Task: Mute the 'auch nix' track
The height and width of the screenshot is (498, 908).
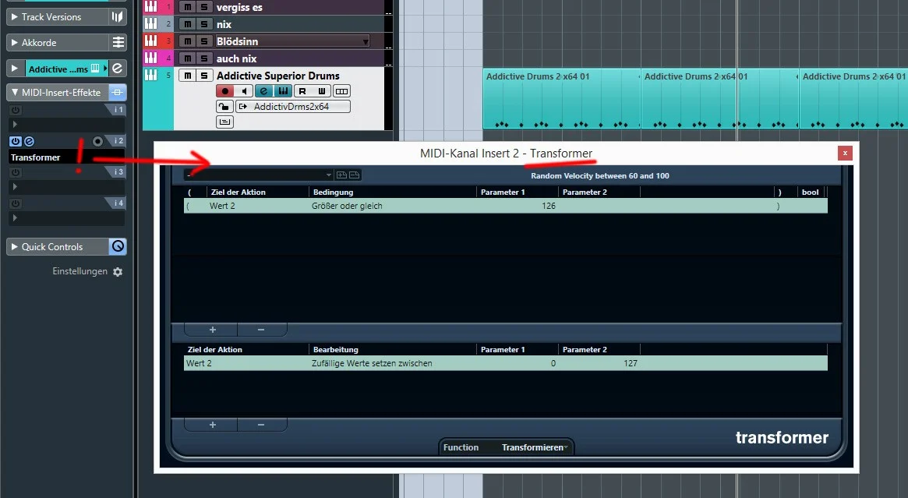Action: (187, 58)
